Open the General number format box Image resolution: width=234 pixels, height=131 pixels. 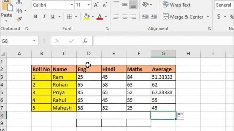coord(224,5)
